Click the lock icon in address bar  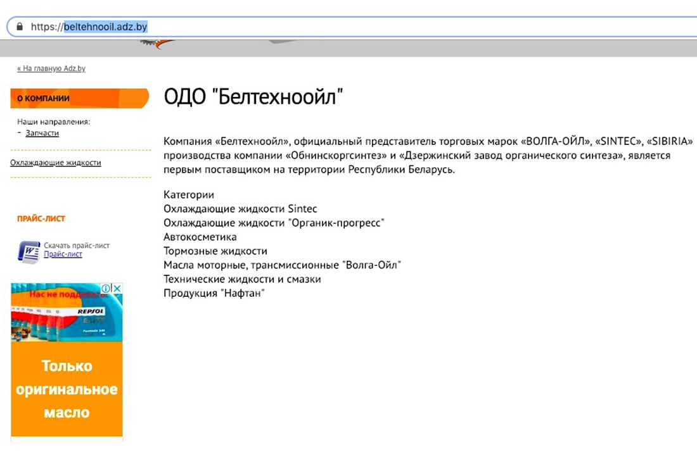(x=20, y=27)
